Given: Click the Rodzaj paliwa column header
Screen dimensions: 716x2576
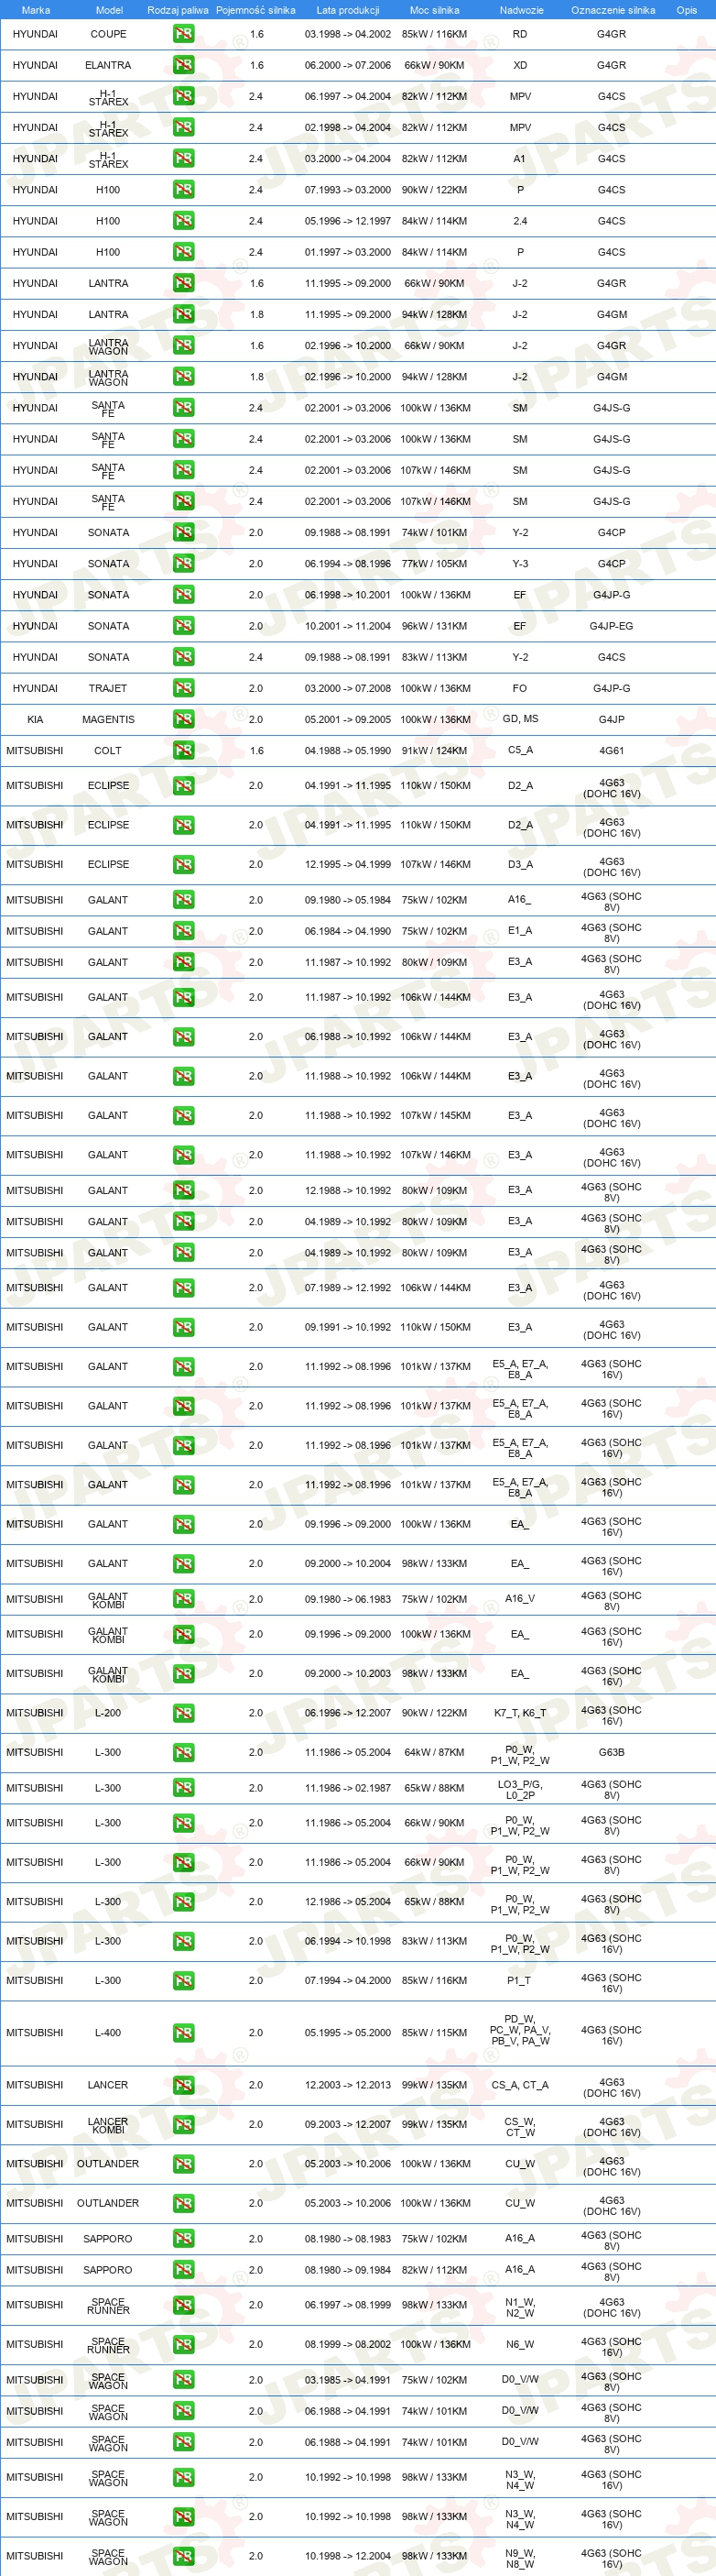Looking at the screenshot, I should 178,10.
